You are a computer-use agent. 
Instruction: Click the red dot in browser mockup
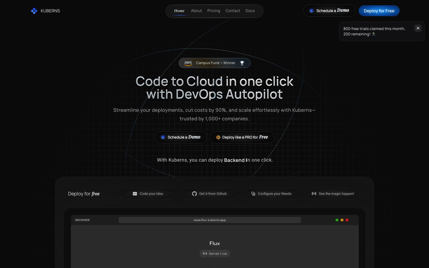[x=347, y=220]
